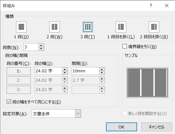Image resolution: width=175 pixels, height=134 pixels.
Task: Click the 段数 number field
Action: [x=31, y=47]
